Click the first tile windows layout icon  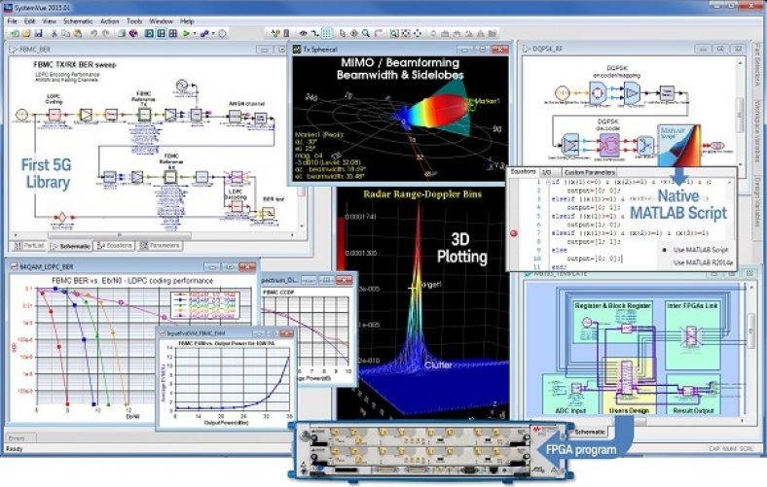click(149, 34)
